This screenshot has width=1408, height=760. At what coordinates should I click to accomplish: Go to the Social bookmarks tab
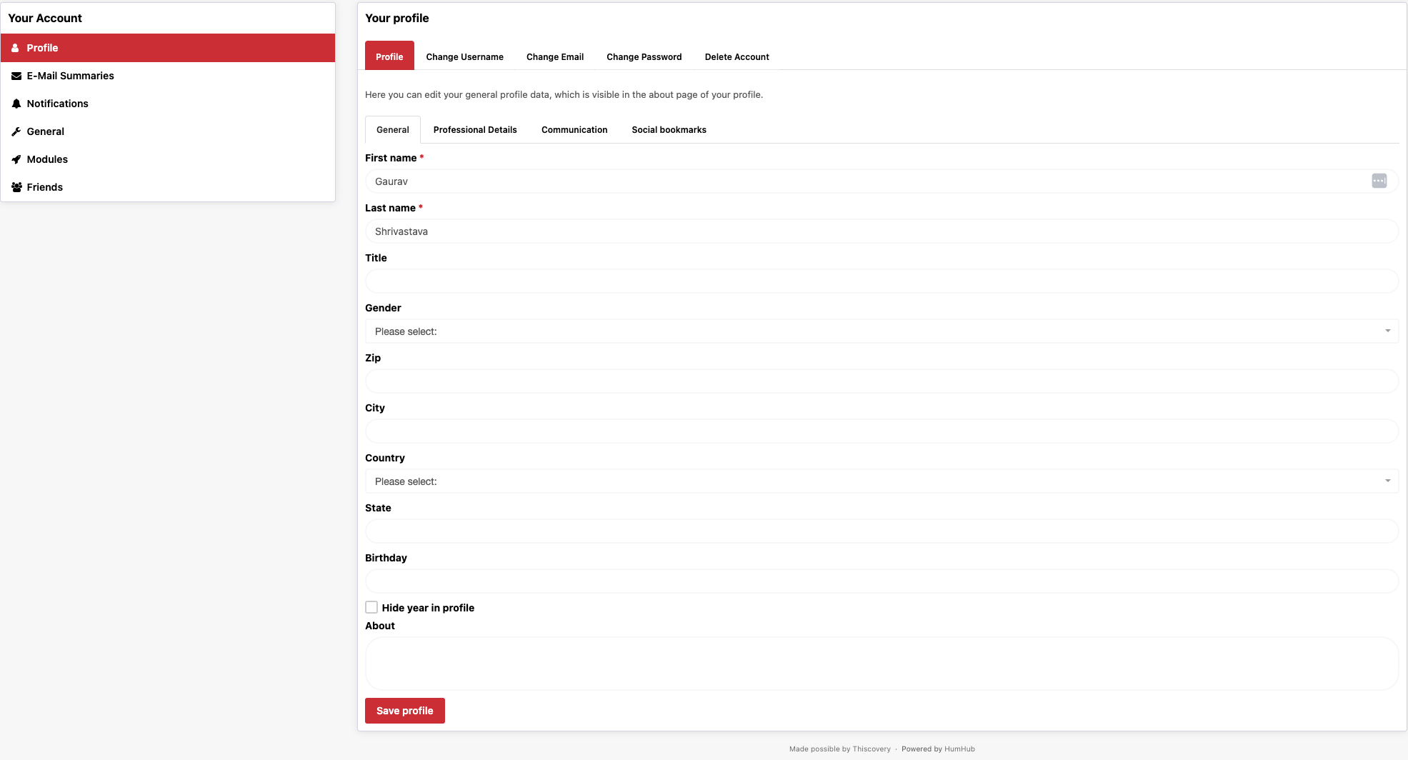(669, 130)
